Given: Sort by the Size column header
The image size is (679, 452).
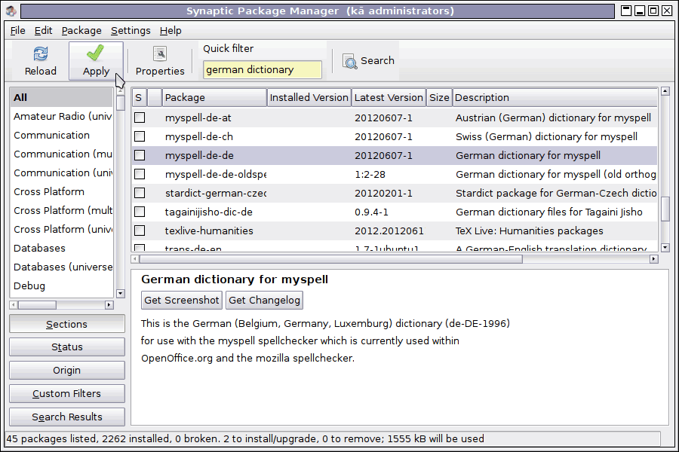Looking at the screenshot, I should point(439,98).
